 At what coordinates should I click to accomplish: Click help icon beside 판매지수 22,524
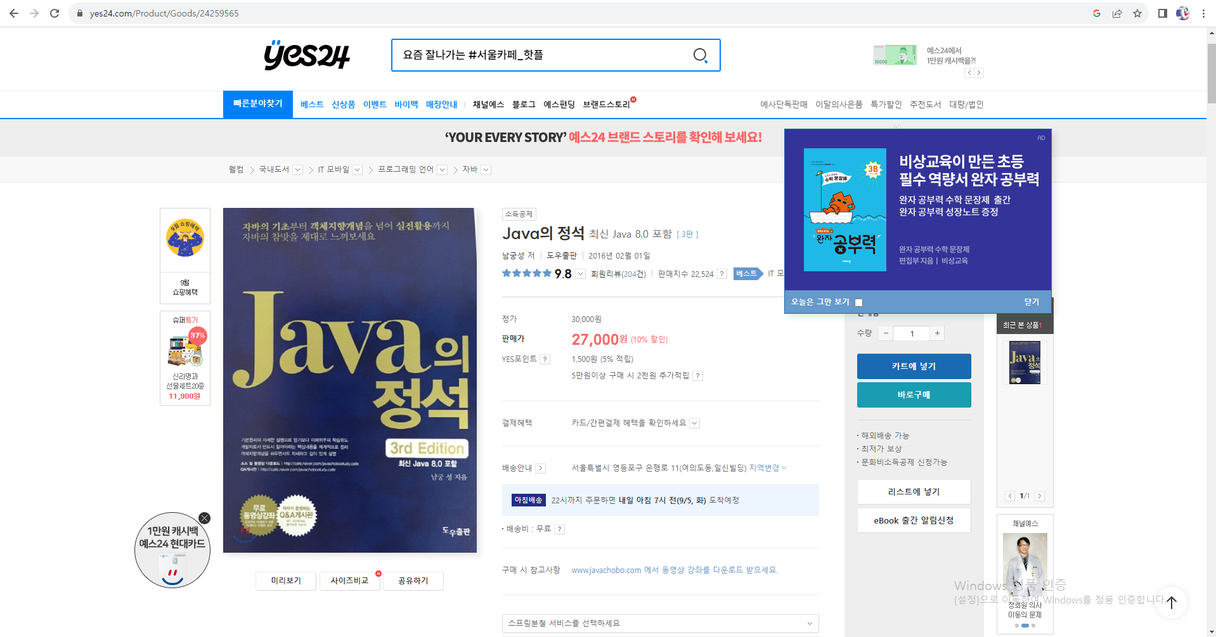point(722,274)
